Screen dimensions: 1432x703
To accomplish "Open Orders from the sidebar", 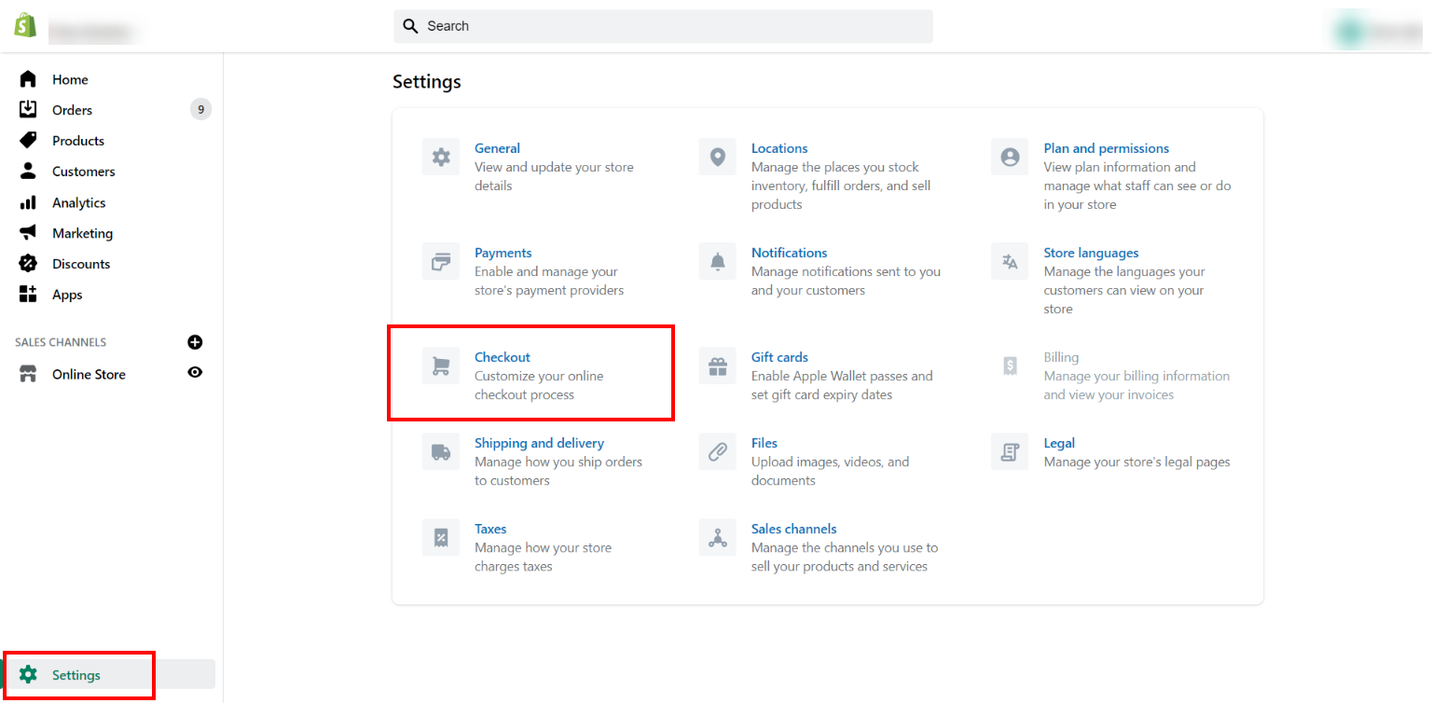I will pyautogui.click(x=71, y=109).
